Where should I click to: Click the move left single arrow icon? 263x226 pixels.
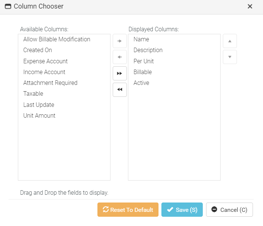(119, 57)
